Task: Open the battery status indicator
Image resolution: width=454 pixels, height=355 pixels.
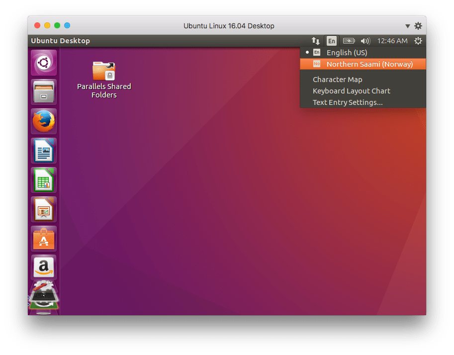Action: click(349, 41)
